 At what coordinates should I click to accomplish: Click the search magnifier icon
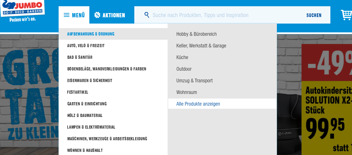[x=147, y=15]
